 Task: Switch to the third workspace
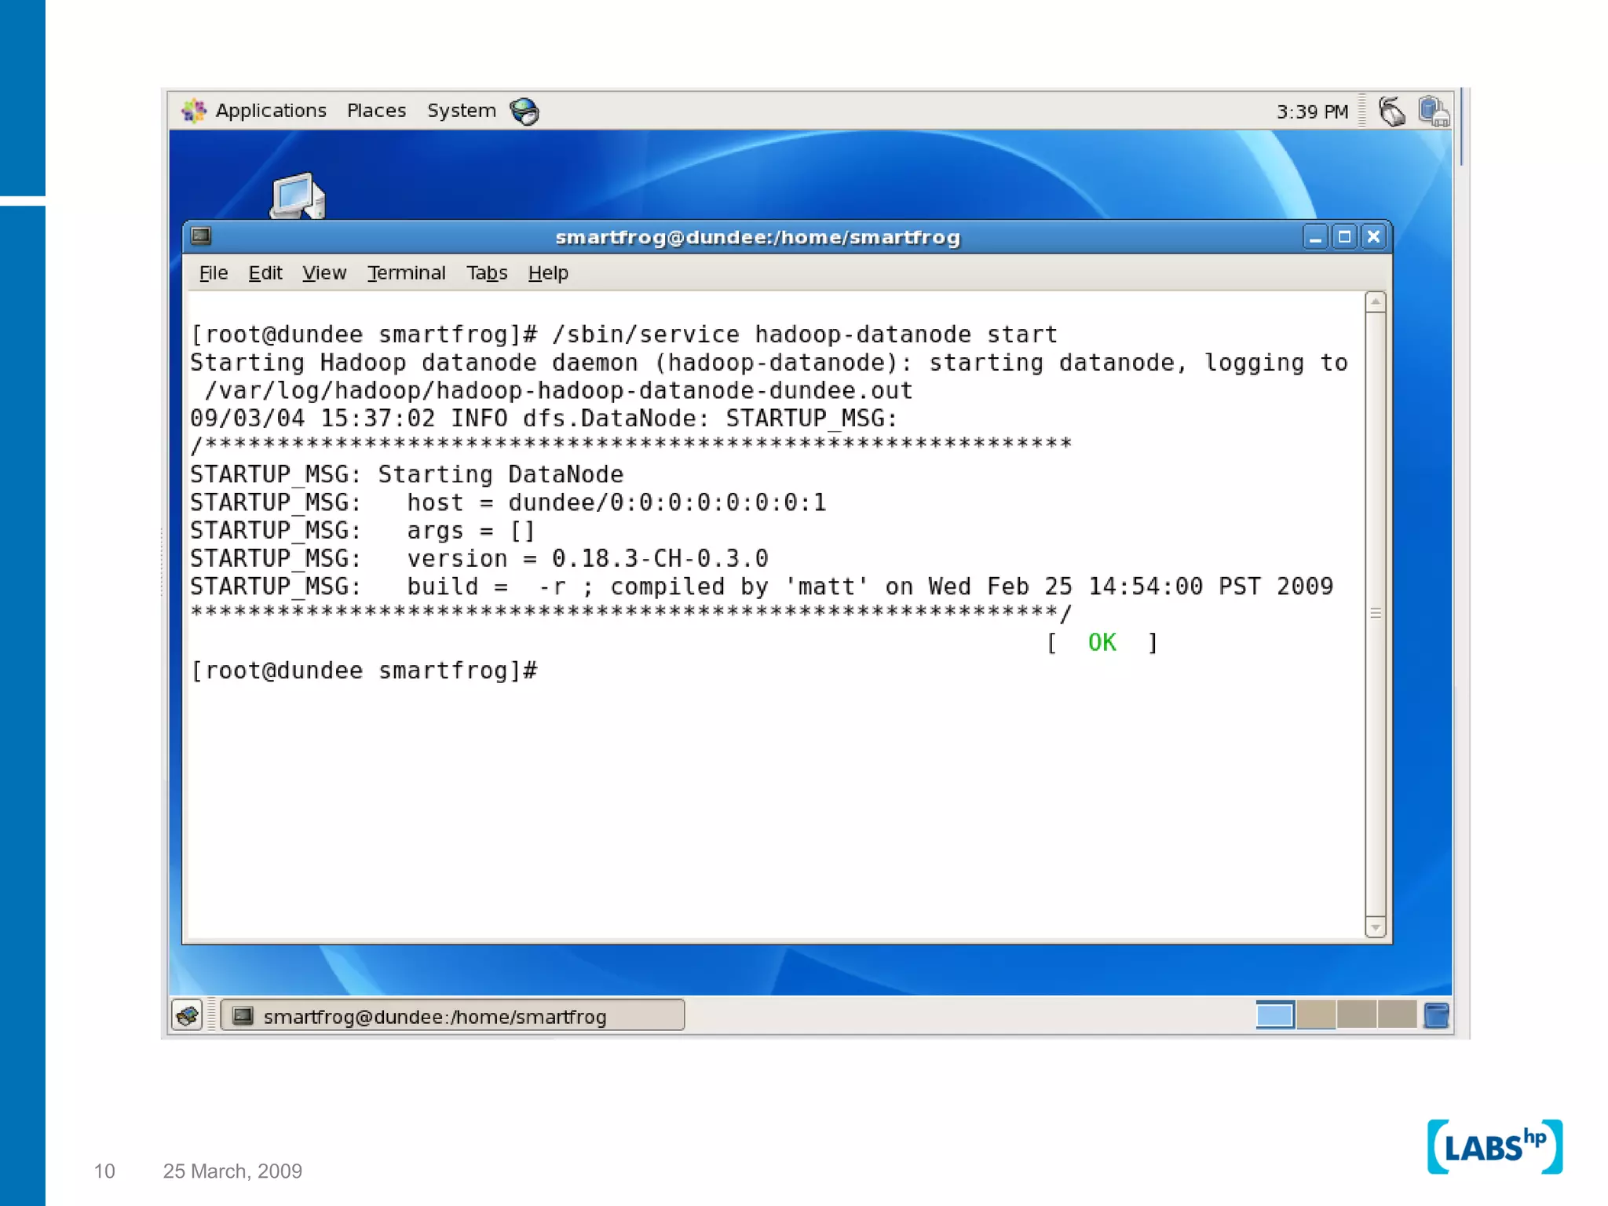click(x=1357, y=1014)
